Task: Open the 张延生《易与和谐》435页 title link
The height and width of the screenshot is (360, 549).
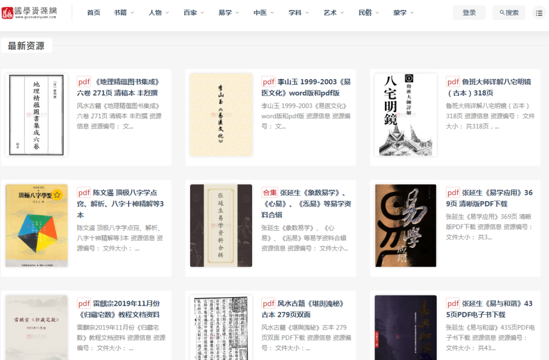Action: click(x=490, y=309)
